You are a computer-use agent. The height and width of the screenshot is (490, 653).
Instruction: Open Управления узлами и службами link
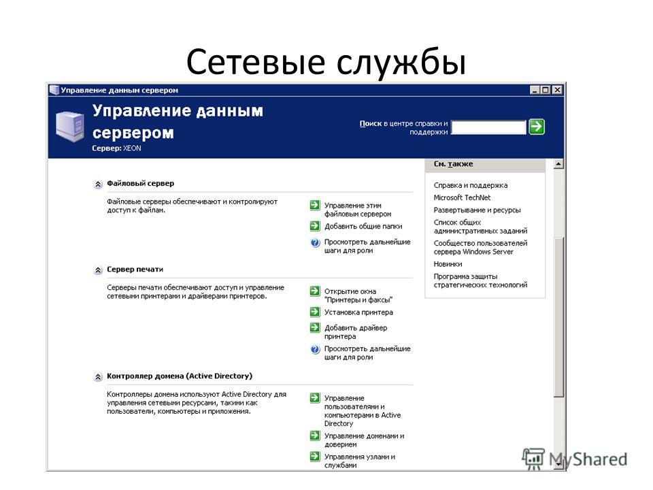click(360, 461)
